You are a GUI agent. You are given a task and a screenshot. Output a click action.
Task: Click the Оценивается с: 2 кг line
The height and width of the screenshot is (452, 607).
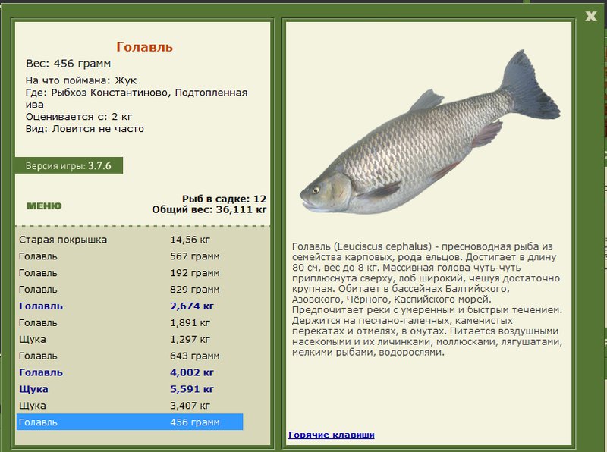point(79,117)
